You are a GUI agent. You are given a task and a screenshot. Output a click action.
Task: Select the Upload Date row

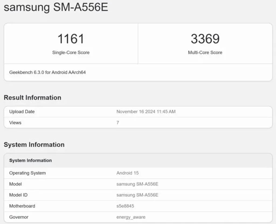coord(22,111)
